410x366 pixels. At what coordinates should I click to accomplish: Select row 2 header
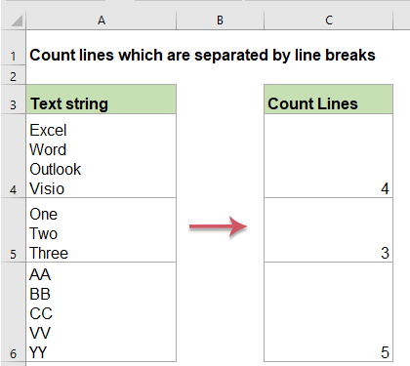(13, 75)
